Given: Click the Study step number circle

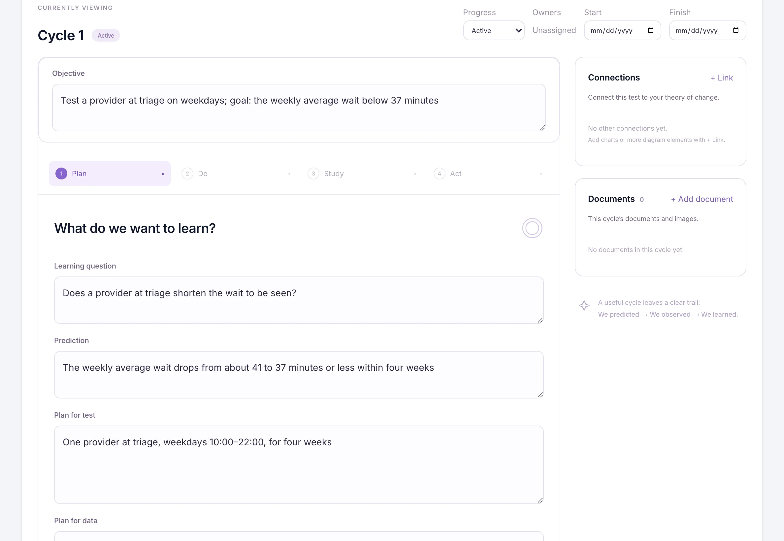Looking at the screenshot, I should point(313,174).
